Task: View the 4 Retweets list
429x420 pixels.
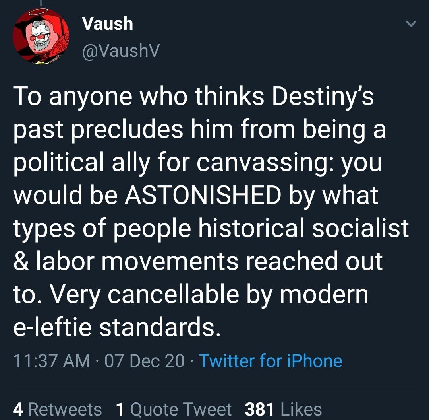Action: point(58,409)
